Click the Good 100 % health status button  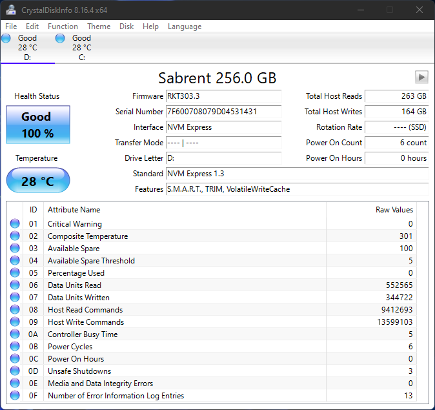click(x=38, y=125)
